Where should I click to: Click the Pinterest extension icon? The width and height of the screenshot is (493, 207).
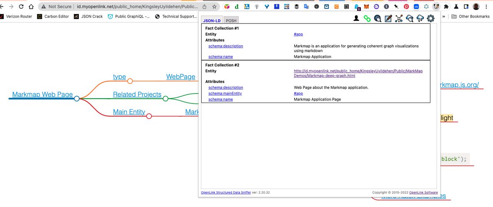[406, 7]
